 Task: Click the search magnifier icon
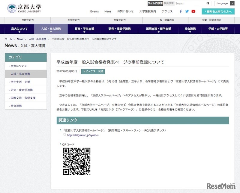point(208,3)
